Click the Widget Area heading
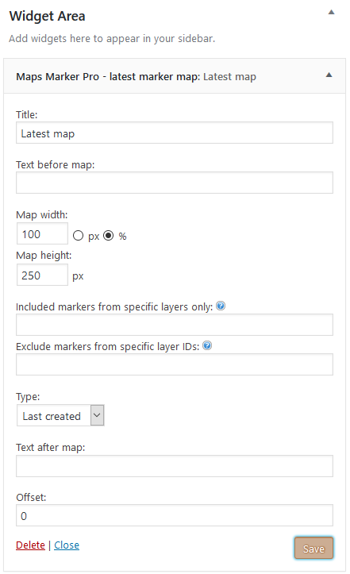Image resolution: width=350 pixels, height=574 pixels. 48,16
